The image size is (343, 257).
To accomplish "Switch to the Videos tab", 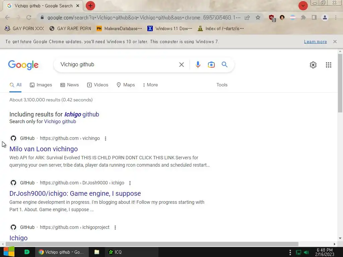I will click(x=97, y=85).
